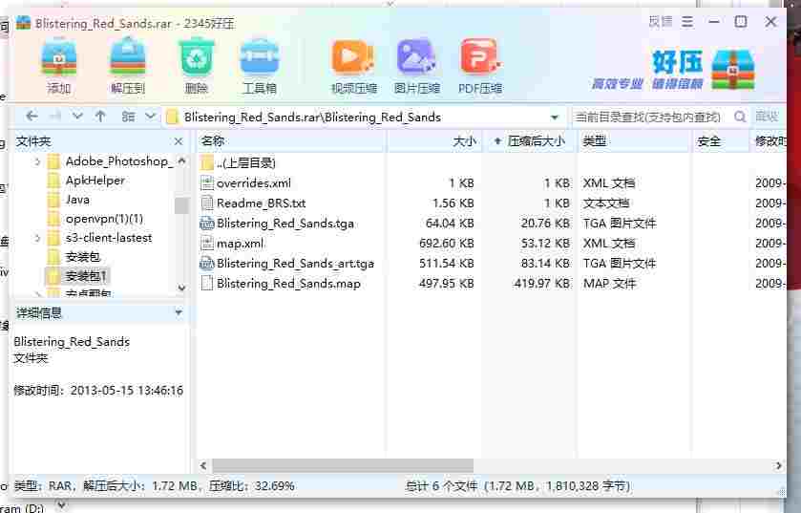Expand the Adobe_Photoshop_ tree folder

(37, 161)
